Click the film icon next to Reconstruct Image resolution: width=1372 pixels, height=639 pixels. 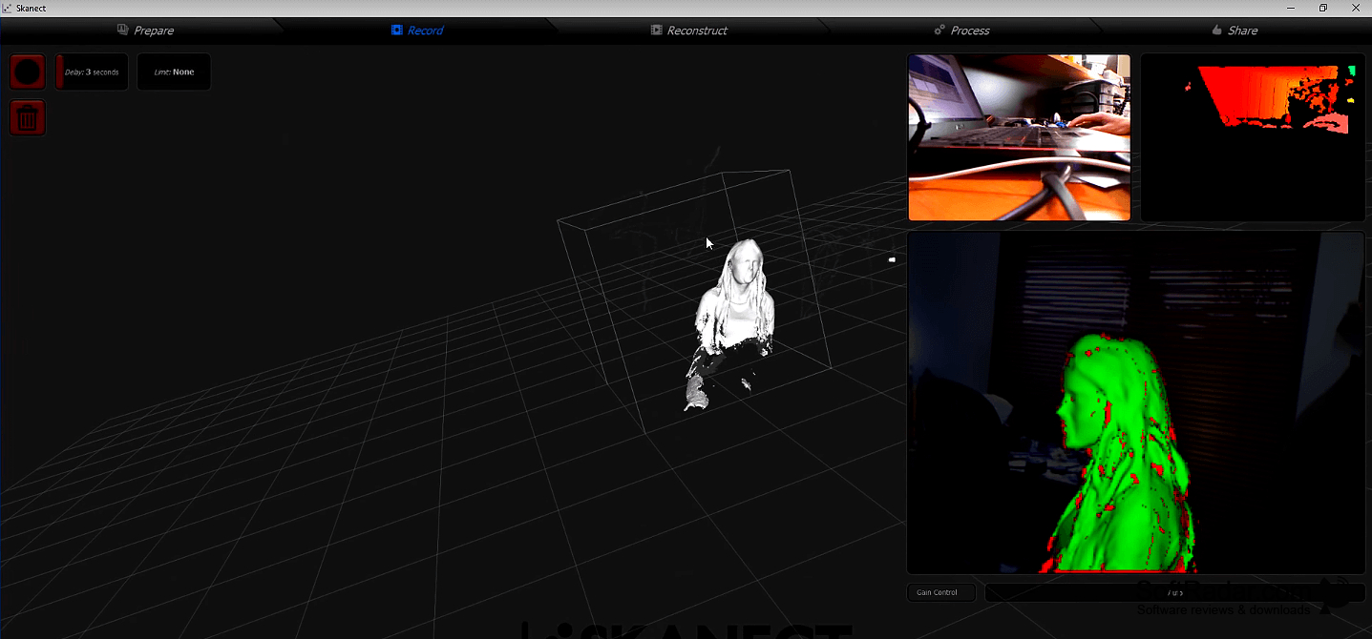coord(656,31)
